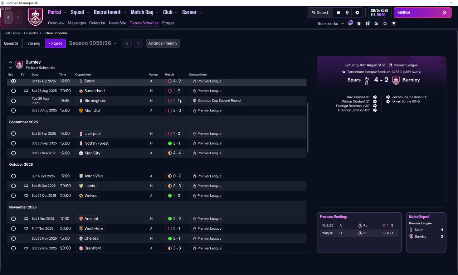The width and height of the screenshot is (458, 275).
Task: Select the radio button for Liverpool fixture
Action: (14, 134)
